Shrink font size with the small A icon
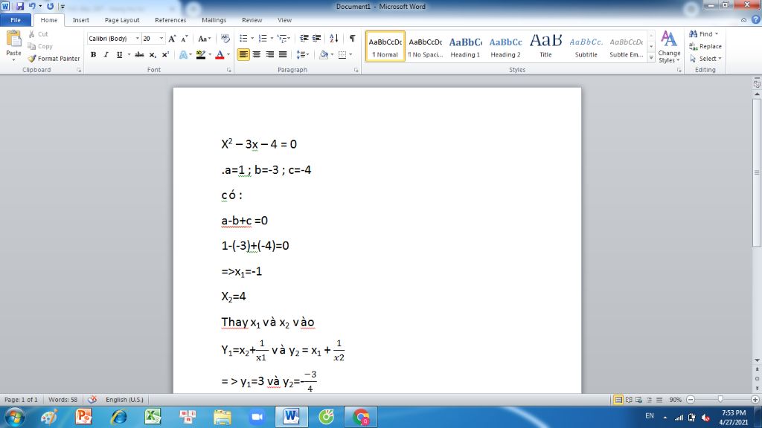This screenshot has height=428, width=762. (x=185, y=39)
